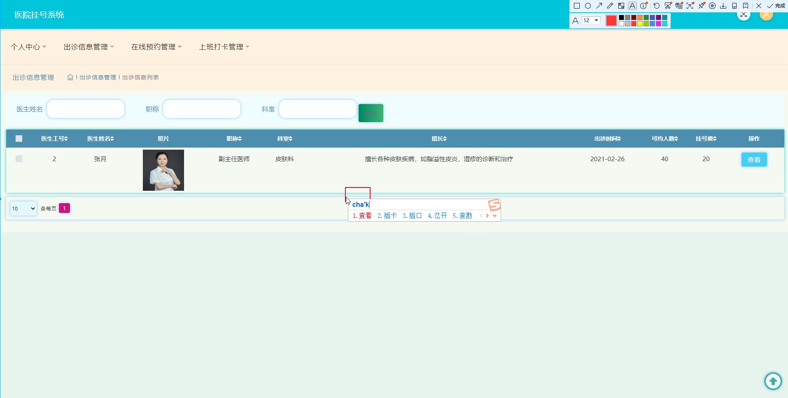Screen dimensions: 788x398
Task: Sort table by 职称 column
Action: coord(234,139)
